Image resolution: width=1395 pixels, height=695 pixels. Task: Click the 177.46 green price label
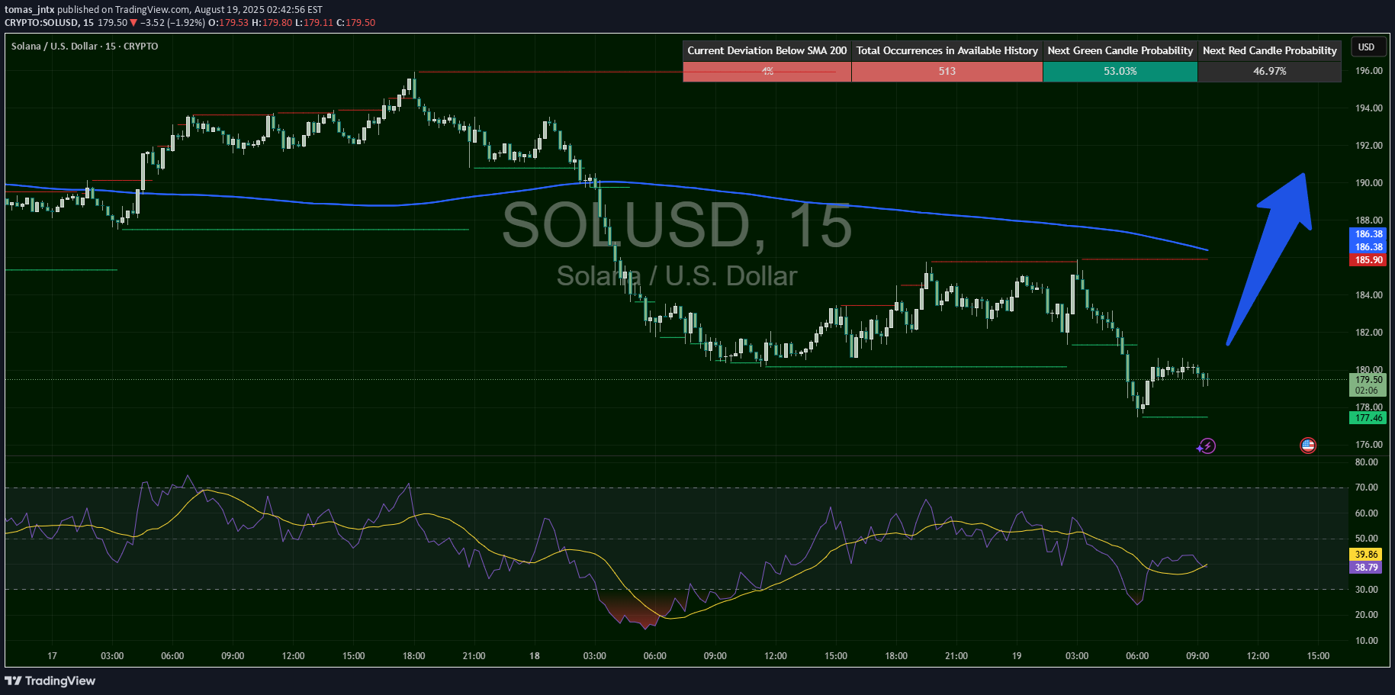pos(1368,418)
